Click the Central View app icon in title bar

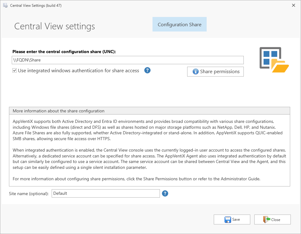pos(5,5)
